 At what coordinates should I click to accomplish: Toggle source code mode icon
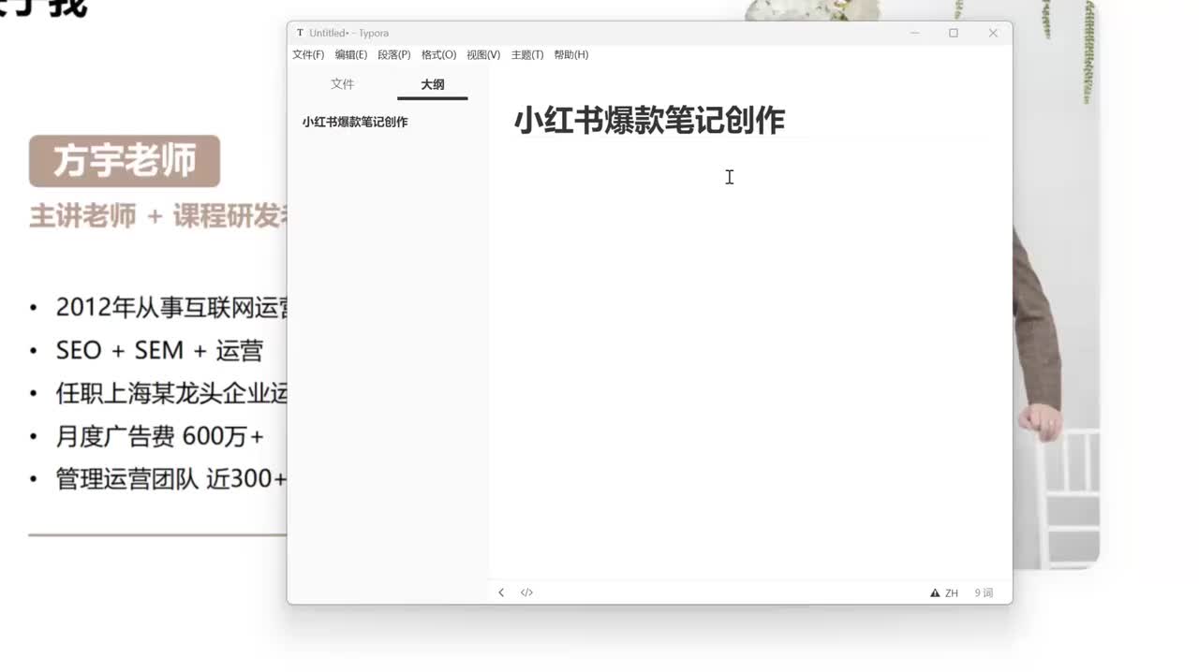pyautogui.click(x=526, y=592)
